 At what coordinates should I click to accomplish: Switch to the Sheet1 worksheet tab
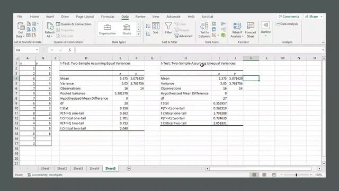(46, 169)
